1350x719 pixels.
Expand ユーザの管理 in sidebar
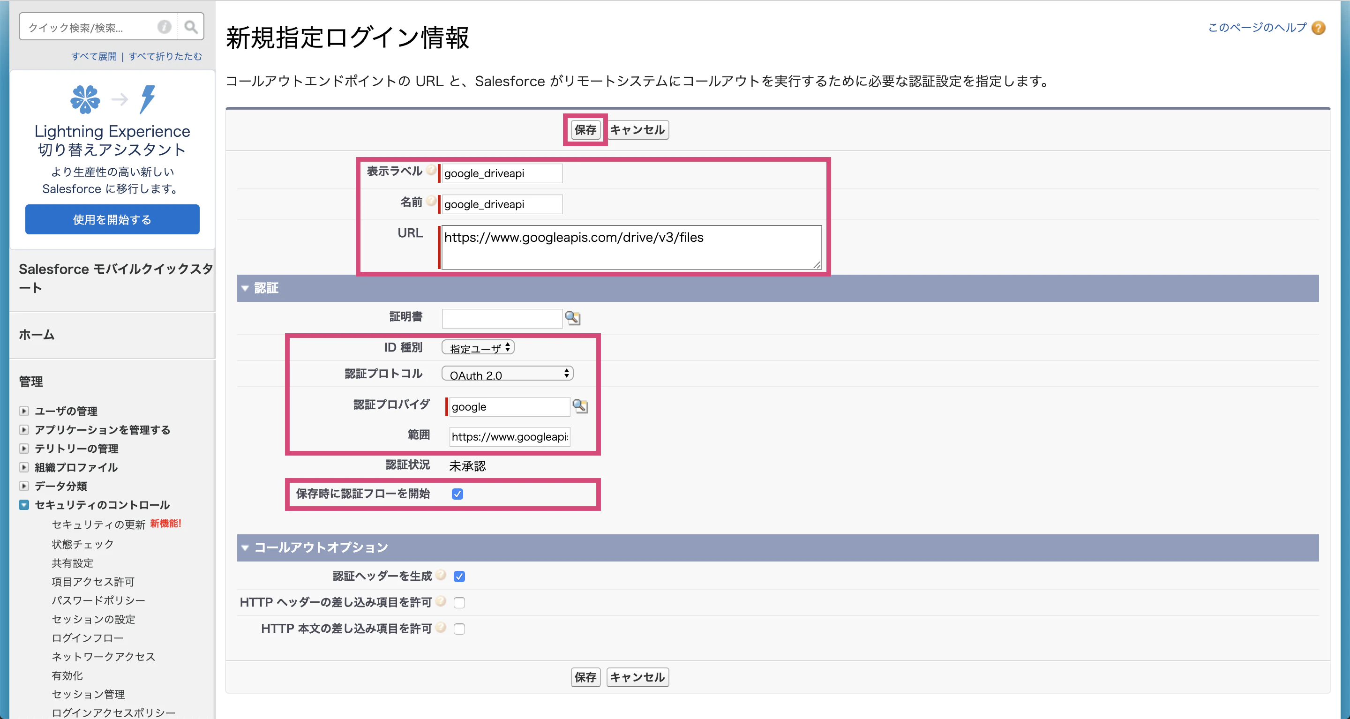coord(23,411)
